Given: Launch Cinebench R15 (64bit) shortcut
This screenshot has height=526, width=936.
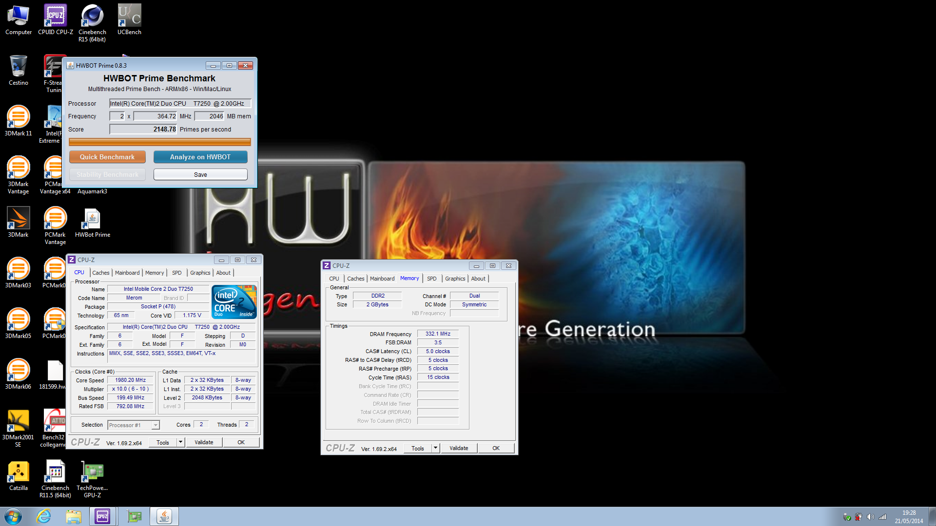Looking at the screenshot, I should pyautogui.click(x=92, y=23).
